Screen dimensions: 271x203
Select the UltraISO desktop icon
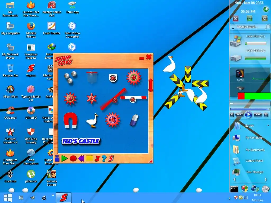pyautogui.click(x=31, y=113)
